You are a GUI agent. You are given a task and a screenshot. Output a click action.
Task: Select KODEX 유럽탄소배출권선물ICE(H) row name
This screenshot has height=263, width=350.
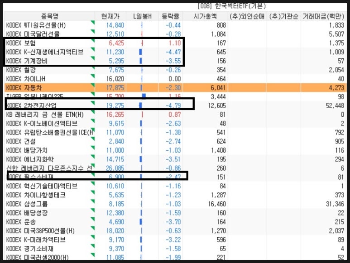[49, 133]
